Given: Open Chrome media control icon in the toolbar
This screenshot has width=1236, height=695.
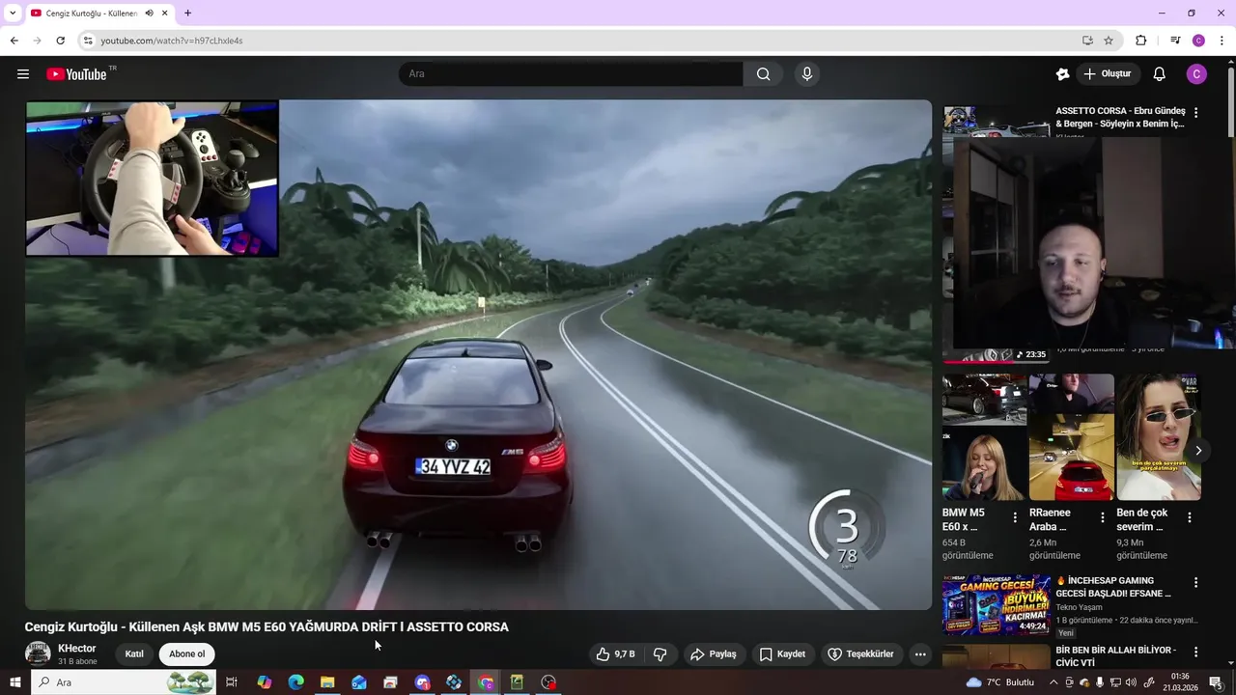Looking at the screenshot, I should 1175,41.
